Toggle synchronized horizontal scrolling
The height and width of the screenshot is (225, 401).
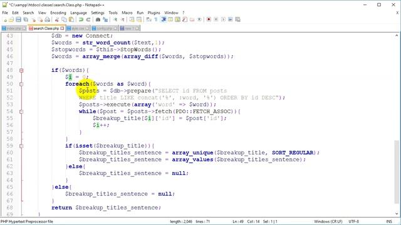(139, 19)
